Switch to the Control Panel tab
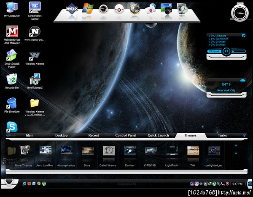253x197 pixels. 126,136
